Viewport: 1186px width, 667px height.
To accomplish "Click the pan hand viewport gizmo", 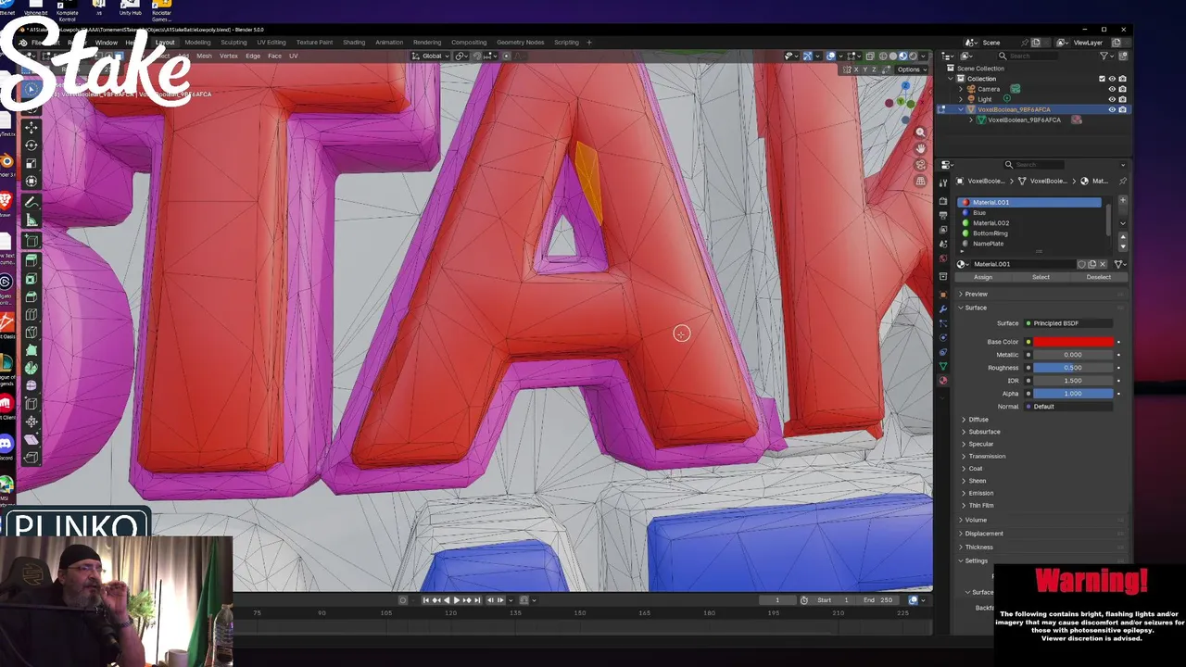I will pyautogui.click(x=920, y=148).
